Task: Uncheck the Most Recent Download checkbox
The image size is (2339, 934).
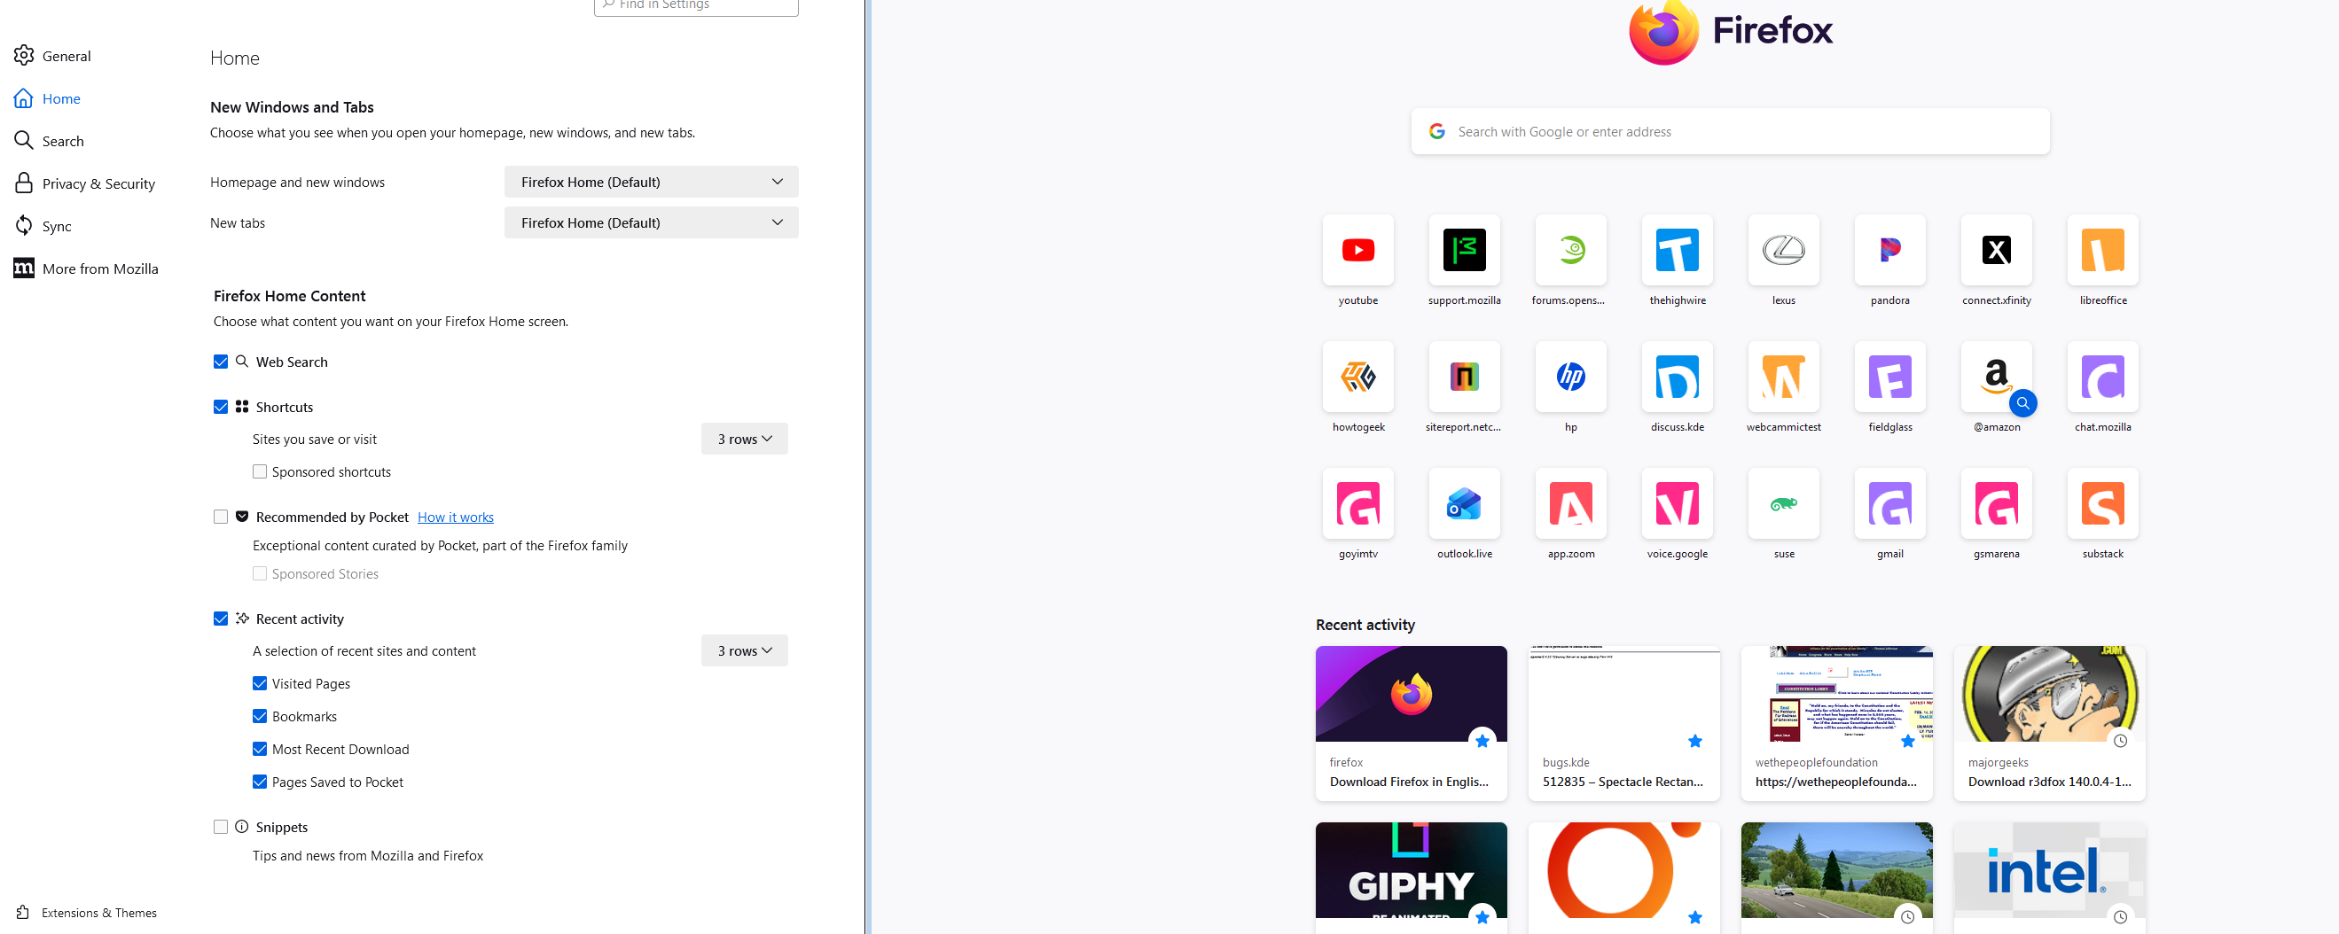Action: (x=260, y=749)
